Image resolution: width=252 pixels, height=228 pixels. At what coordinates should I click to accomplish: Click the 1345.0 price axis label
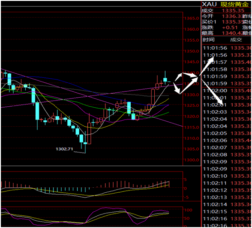[191, 62]
